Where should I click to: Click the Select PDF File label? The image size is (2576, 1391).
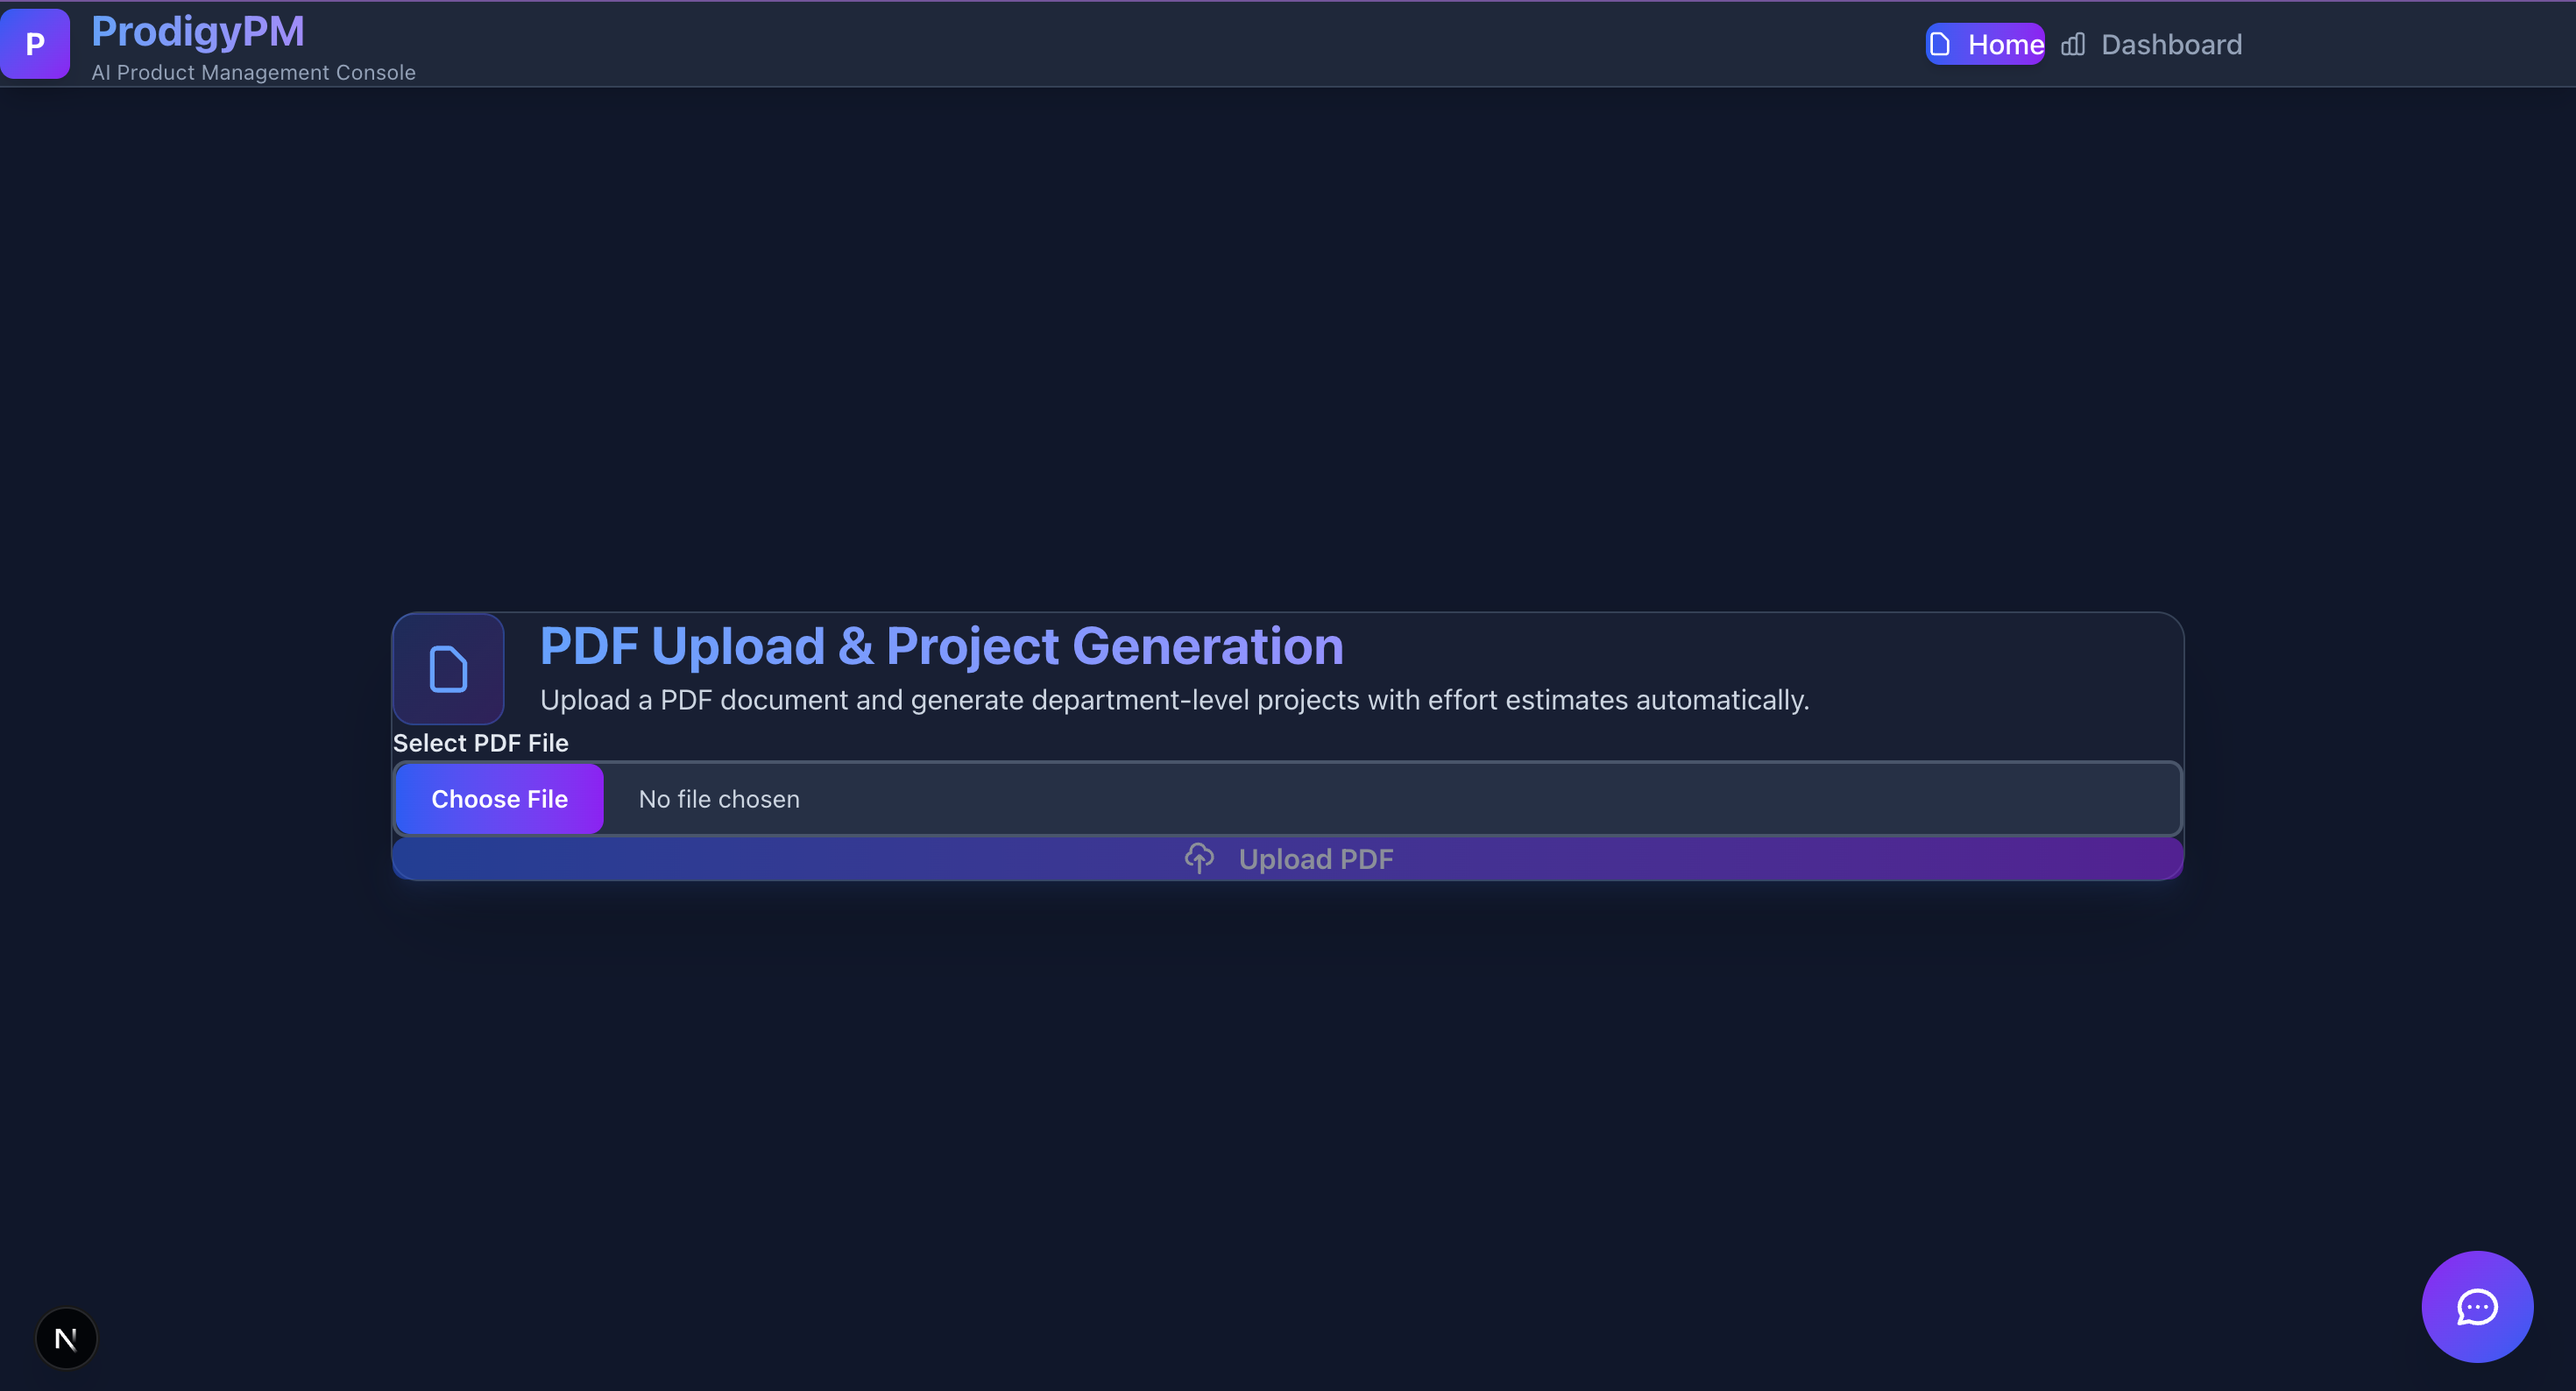pos(481,743)
